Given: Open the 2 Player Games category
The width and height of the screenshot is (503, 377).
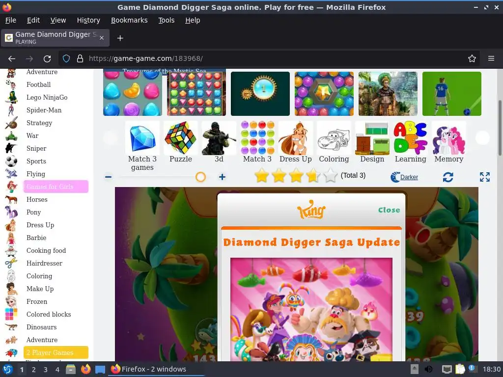Looking at the screenshot, I should (x=56, y=352).
